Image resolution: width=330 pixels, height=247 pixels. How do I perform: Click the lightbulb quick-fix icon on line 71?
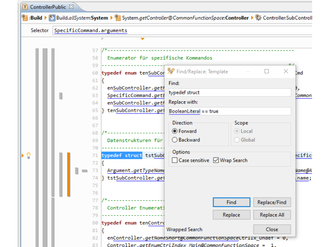point(29,155)
